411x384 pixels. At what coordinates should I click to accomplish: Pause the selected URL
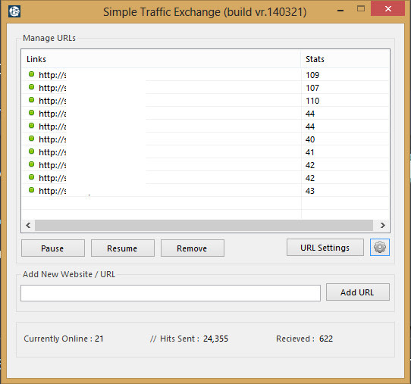53,248
